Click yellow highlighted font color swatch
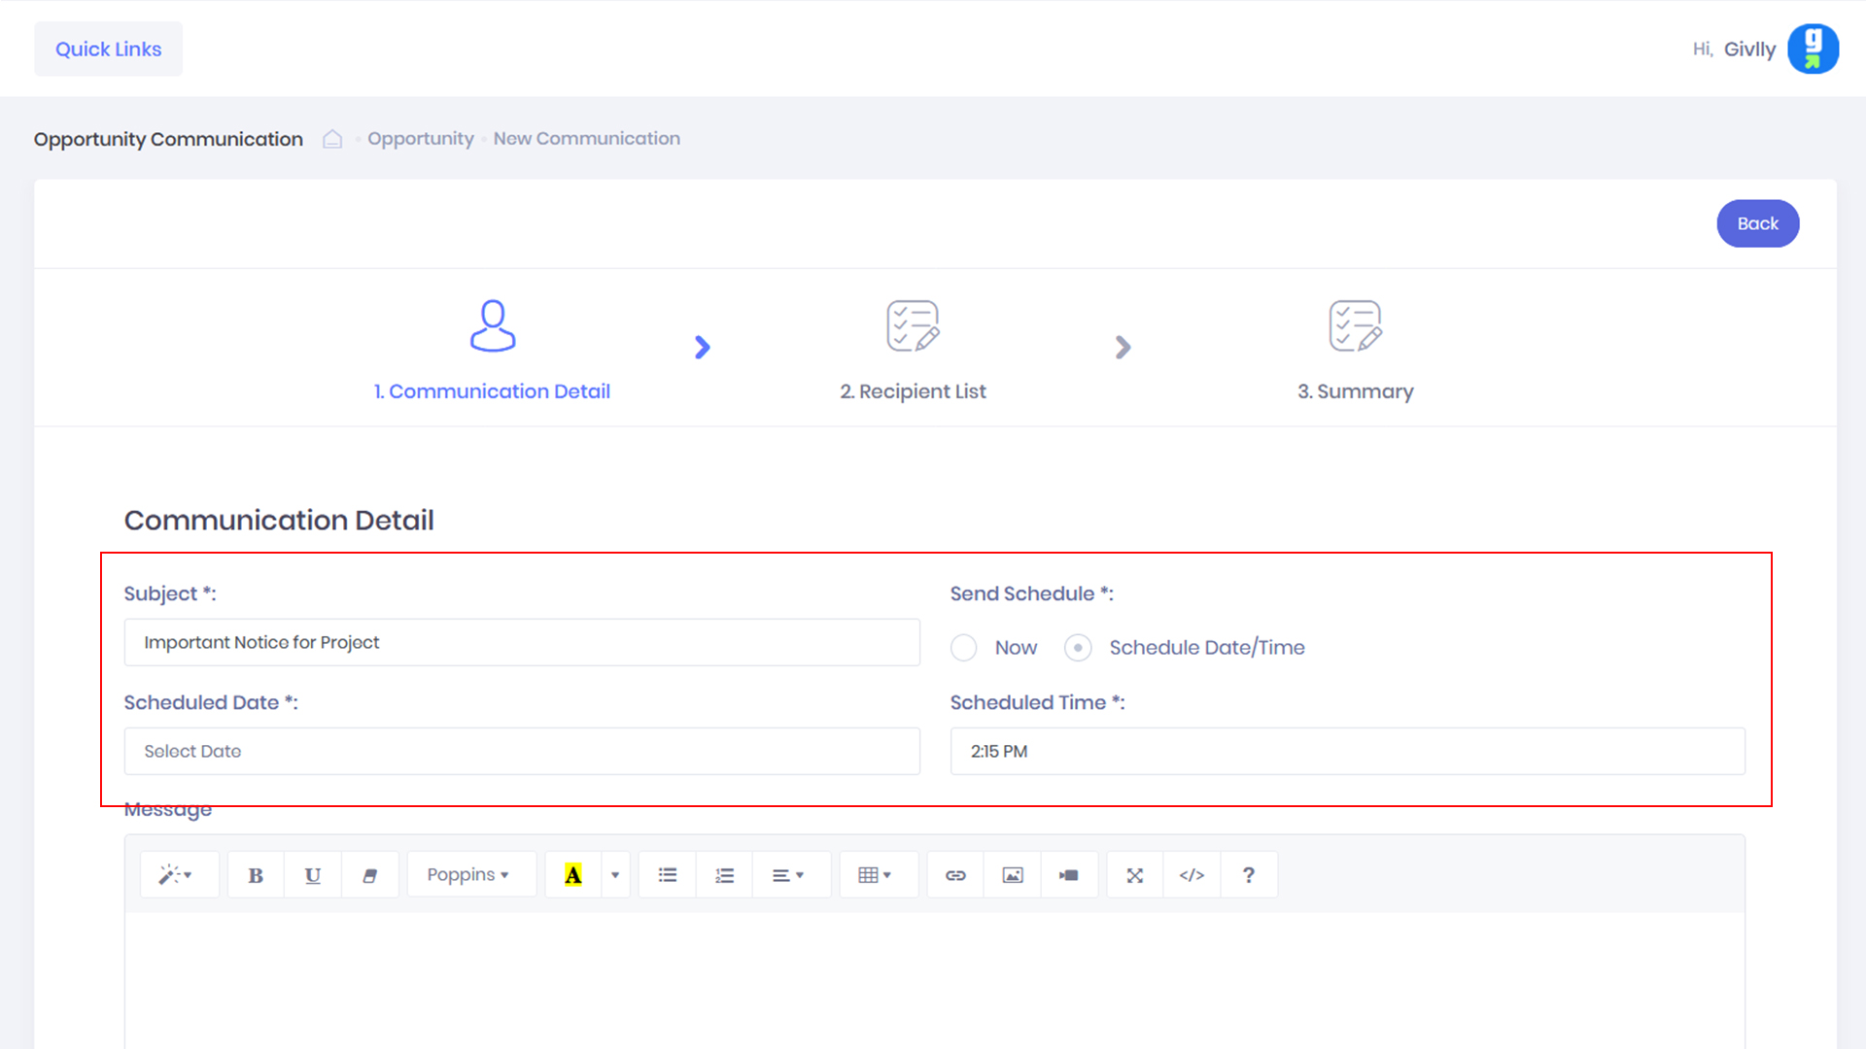The width and height of the screenshot is (1866, 1049). (x=573, y=875)
